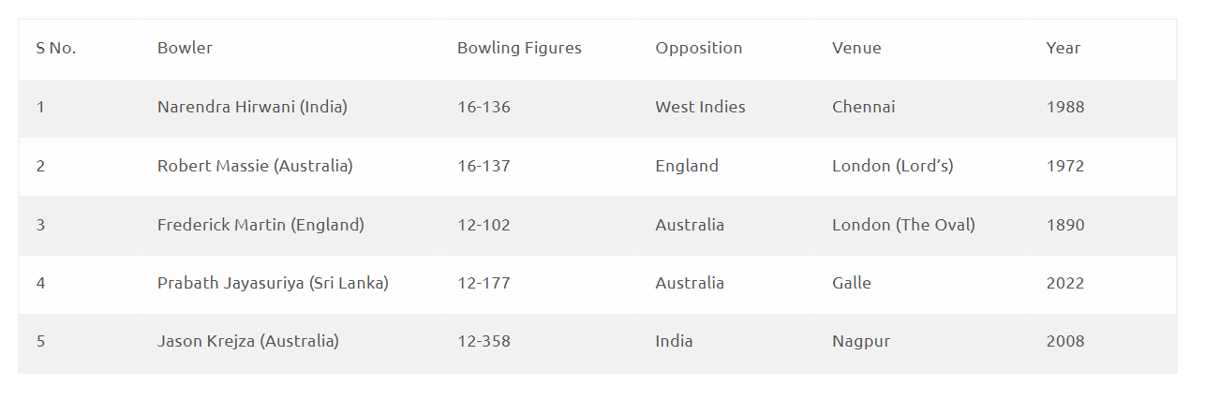Click the year 2022 cell
Viewport: 1205px width, 415px height.
click(x=1065, y=283)
